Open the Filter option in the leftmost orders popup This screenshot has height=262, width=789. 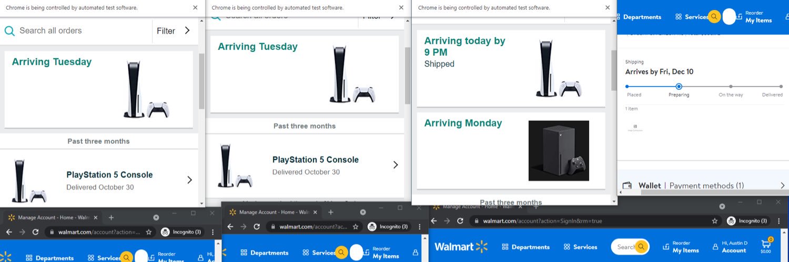point(166,31)
